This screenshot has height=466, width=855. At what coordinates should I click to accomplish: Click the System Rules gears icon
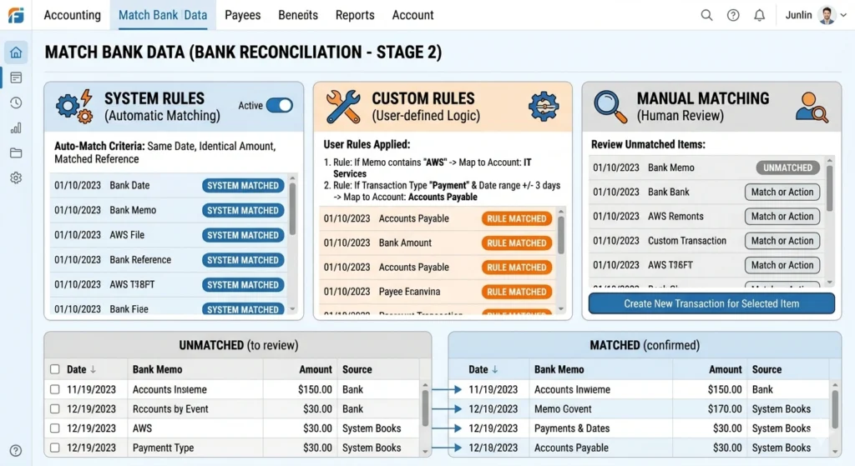pyautogui.click(x=74, y=107)
